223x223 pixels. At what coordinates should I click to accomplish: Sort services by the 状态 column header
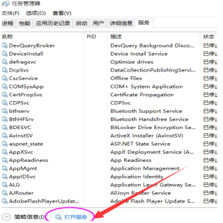click(209, 37)
